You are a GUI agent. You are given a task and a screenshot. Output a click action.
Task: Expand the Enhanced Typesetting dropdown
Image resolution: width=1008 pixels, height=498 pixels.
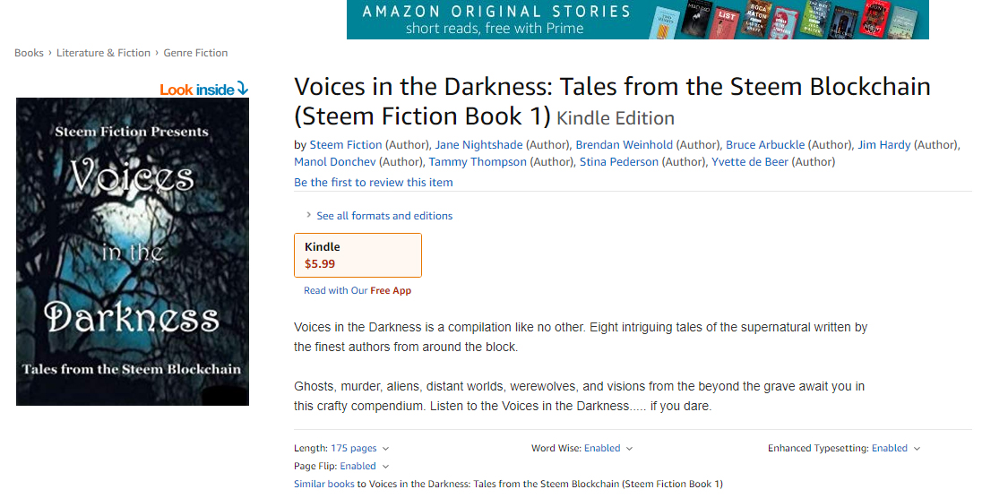[x=895, y=448]
